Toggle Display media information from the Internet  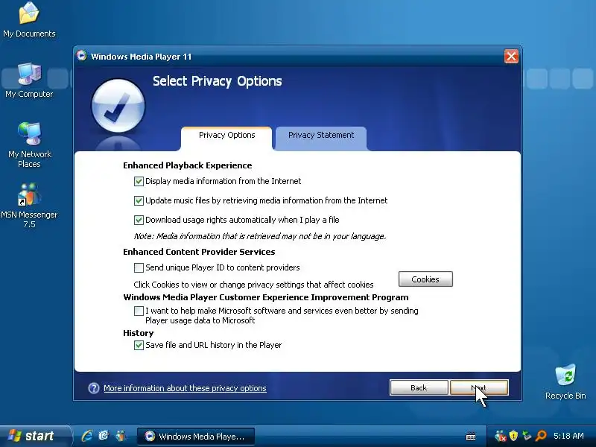click(x=139, y=181)
